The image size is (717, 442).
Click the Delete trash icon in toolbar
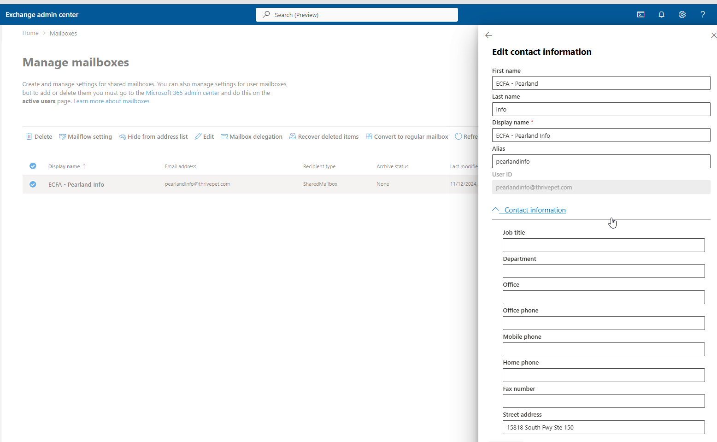(x=29, y=136)
